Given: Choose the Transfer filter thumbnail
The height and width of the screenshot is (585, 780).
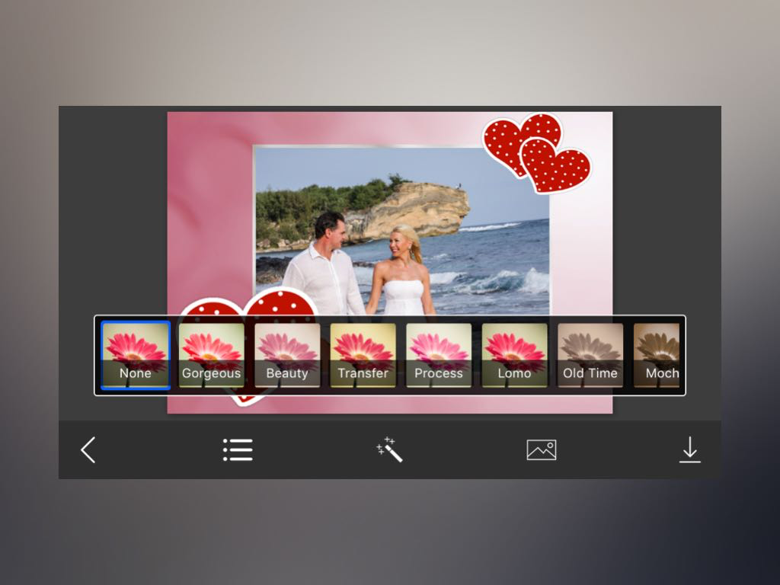Looking at the screenshot, I should [363, 355].
